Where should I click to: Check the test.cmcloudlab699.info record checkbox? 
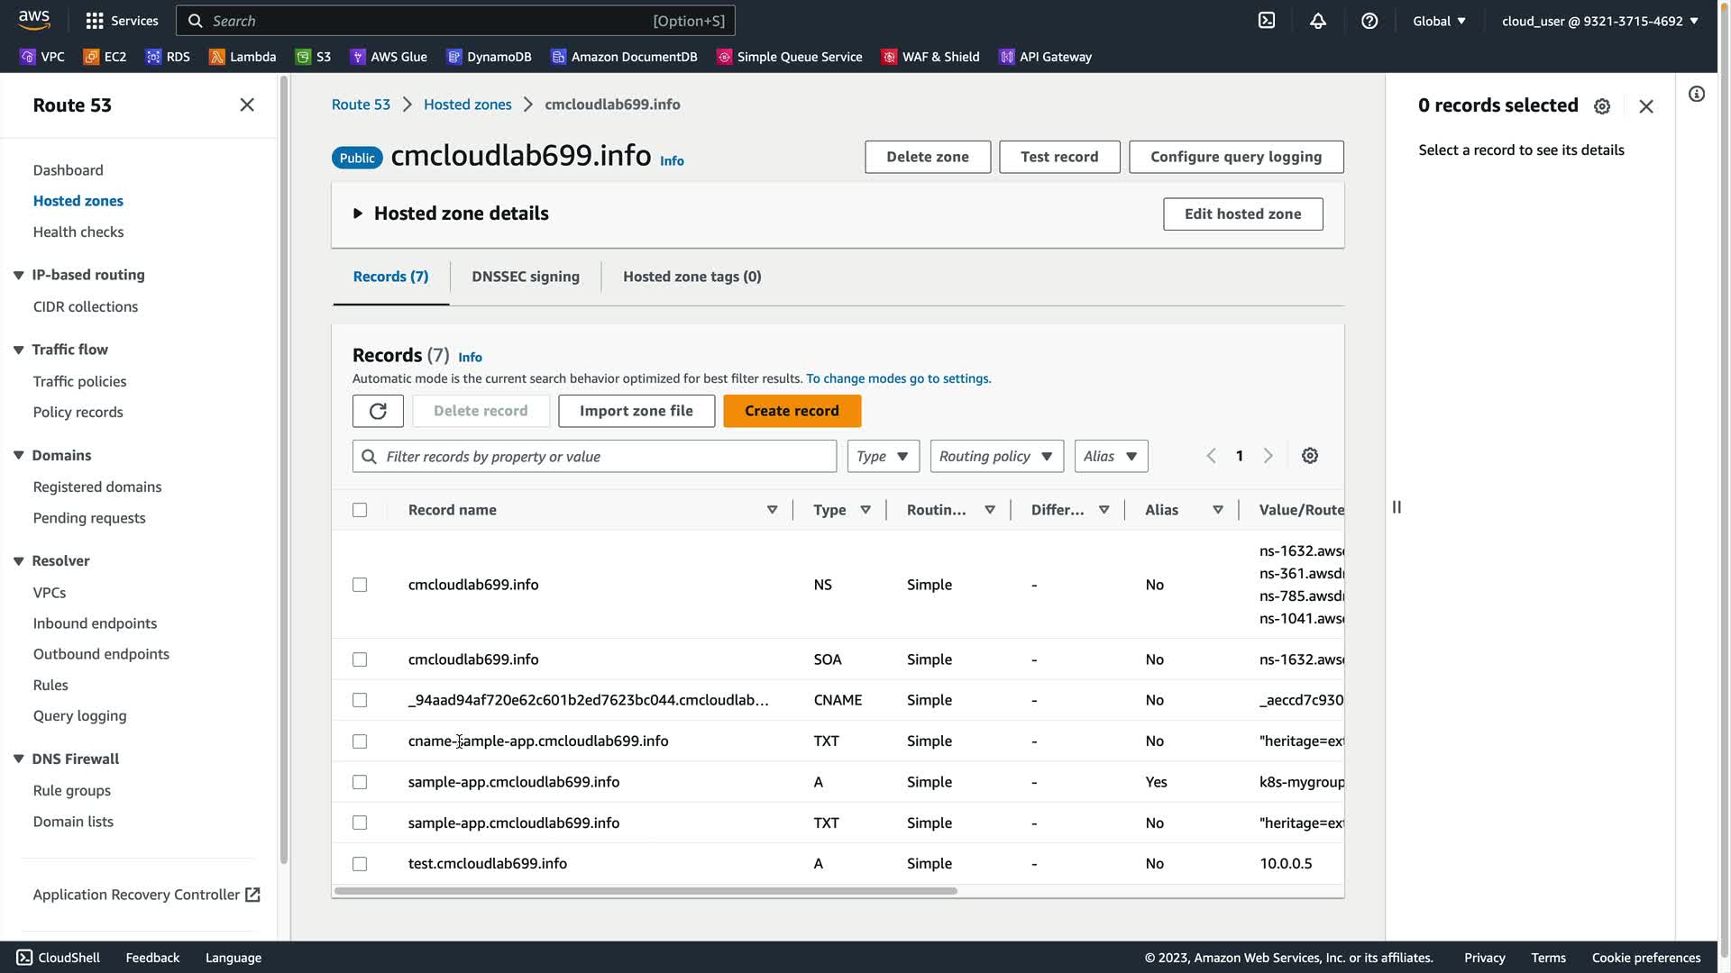coord(360,864)
